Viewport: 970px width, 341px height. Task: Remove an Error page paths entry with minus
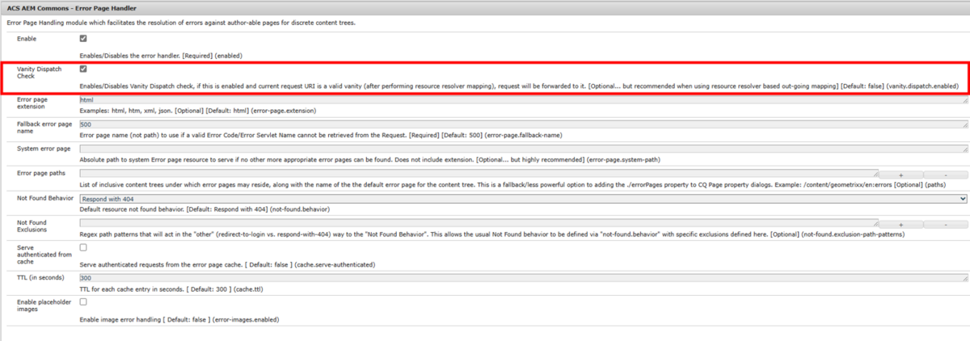coord(945,174)
